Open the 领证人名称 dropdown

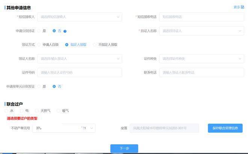(79, 58)
